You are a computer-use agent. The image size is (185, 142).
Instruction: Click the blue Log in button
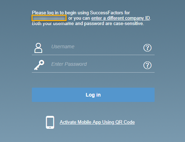click(x=93, y=95)
